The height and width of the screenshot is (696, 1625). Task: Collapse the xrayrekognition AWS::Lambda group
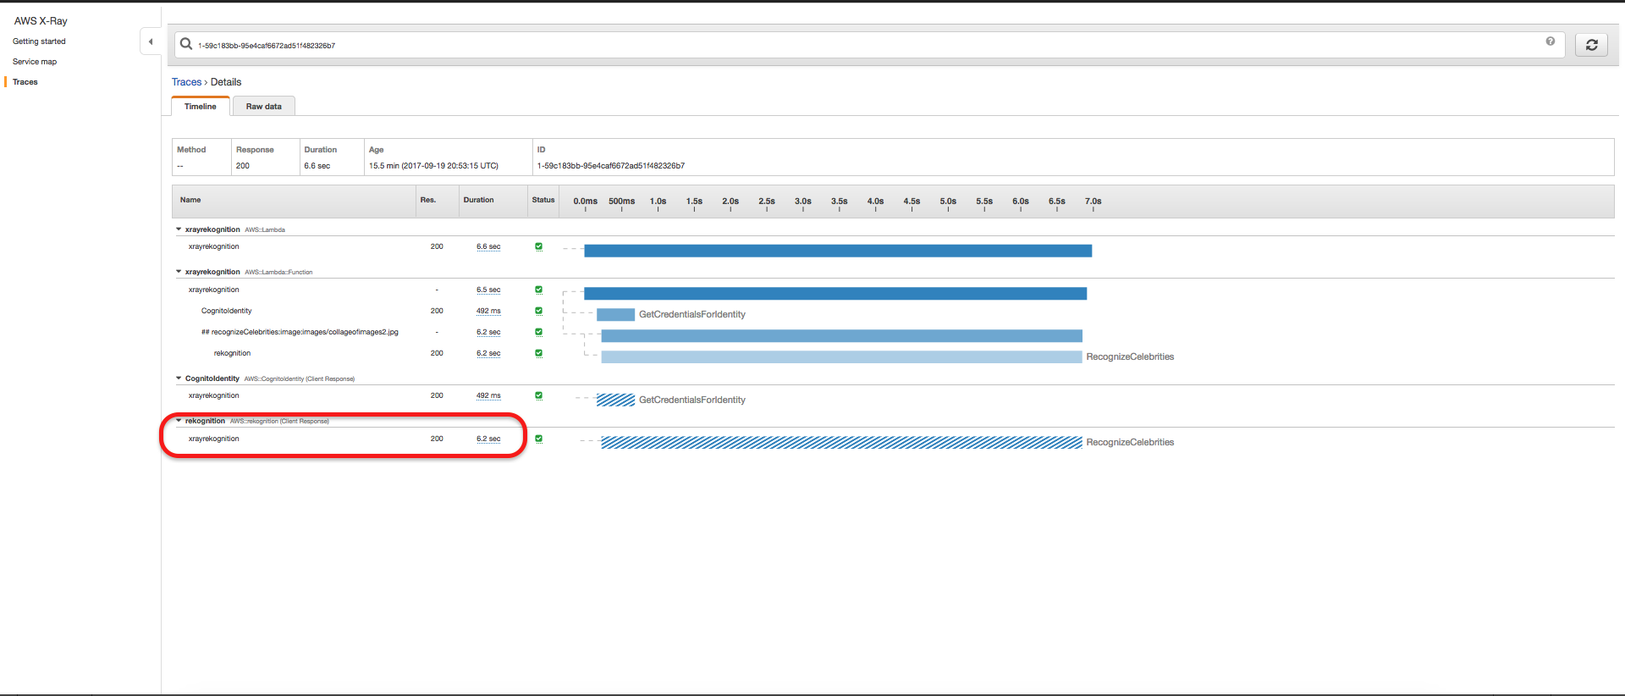[x=179, y=229]
